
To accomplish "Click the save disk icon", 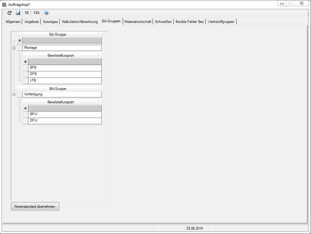I will (18, 13).
